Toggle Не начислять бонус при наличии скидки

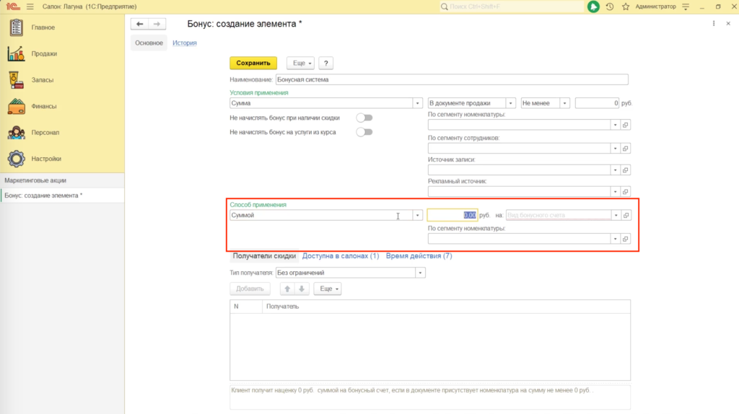coord(364,118)
